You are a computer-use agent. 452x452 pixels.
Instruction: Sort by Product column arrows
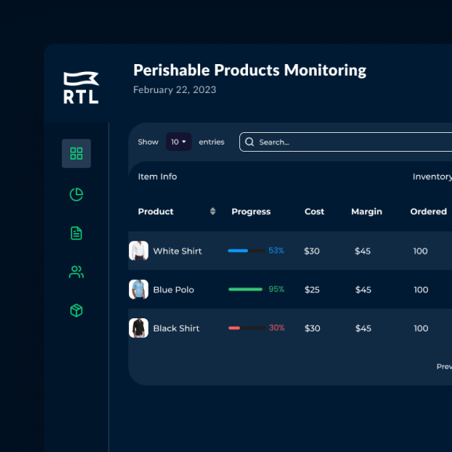click(213, 211)
